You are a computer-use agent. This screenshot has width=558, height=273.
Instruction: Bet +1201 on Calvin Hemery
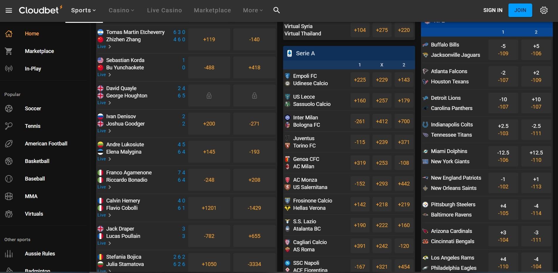[x=209, y=208]
